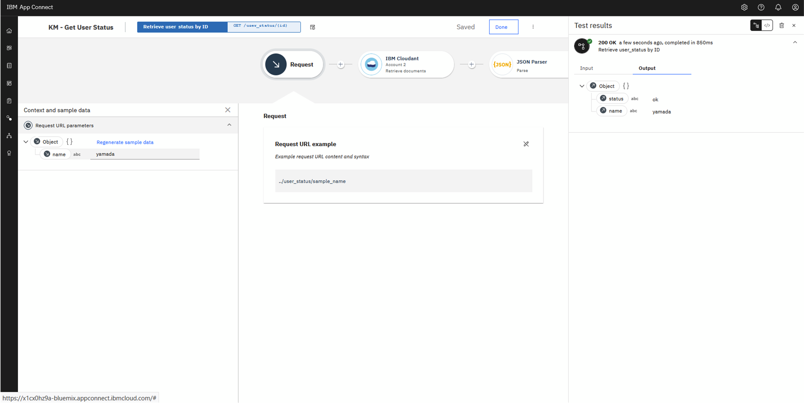Open the award ribbon icon in the sidebar
This screenshot has width=804, height=403.
[x=9, y=153]
